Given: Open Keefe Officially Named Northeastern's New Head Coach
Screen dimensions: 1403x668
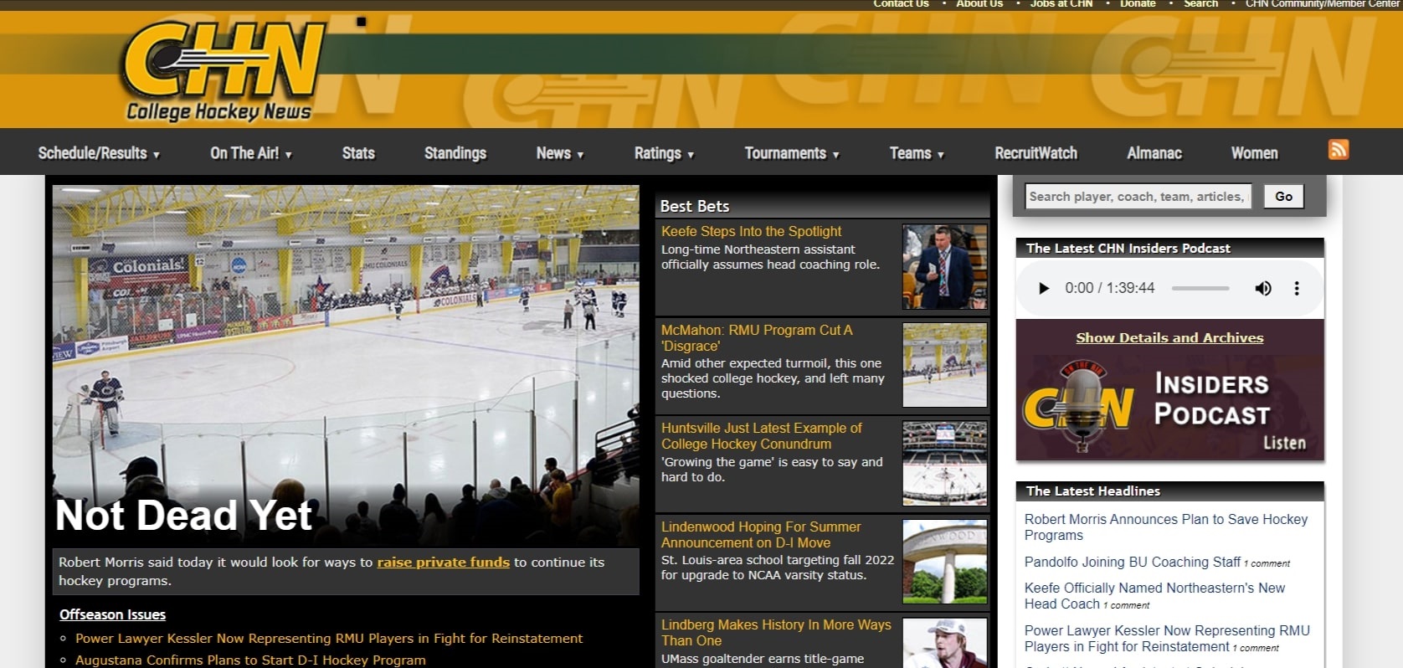Looking at the screenshot, I should (x=1154, y=596).
